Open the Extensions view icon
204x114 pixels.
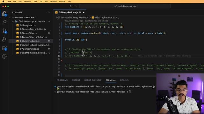4,48
